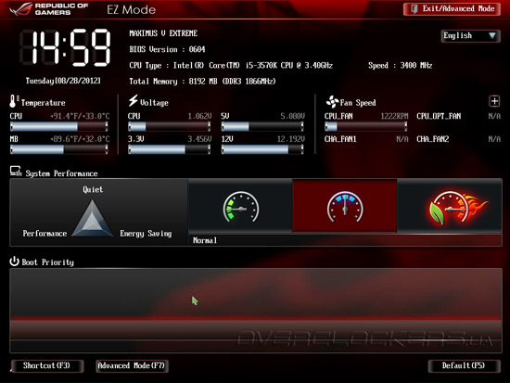This screenshot has height=383, width=510.
Task: Click the CPU 1.062V voltage reading
Action: (x=199, y=116)
